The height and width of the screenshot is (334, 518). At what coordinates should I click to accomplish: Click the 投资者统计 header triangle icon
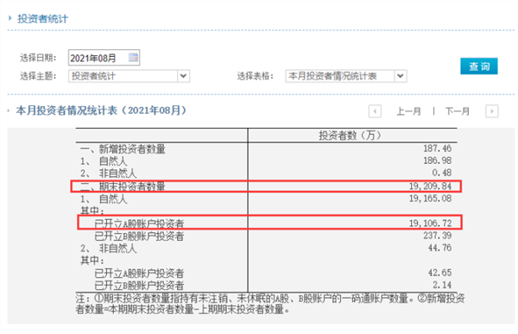(10, 18)
